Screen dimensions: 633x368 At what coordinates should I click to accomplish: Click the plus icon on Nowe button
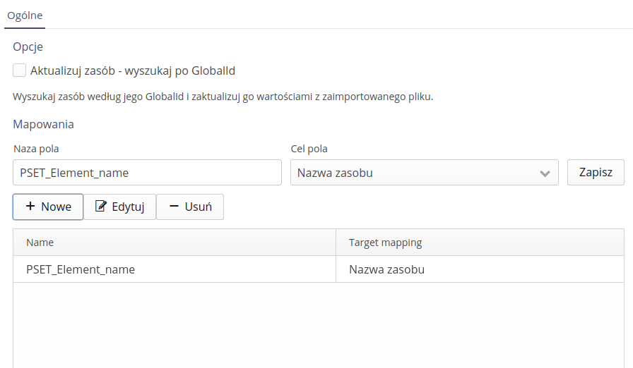click(30, 207)
